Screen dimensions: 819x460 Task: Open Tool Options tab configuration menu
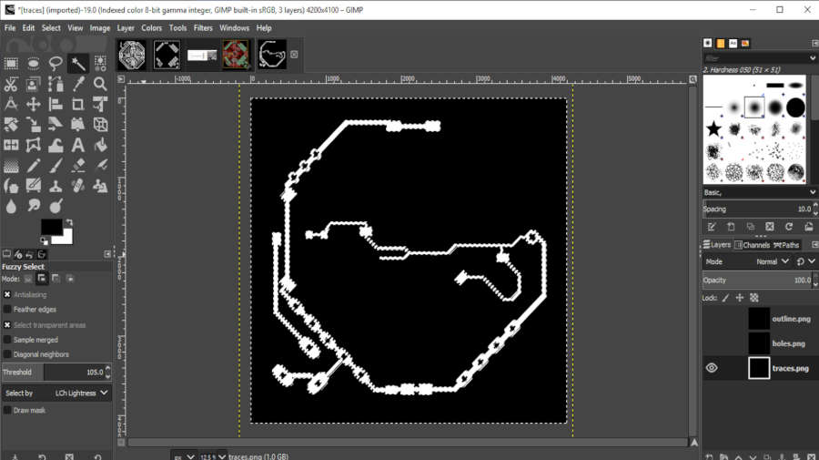click(107, 254)
